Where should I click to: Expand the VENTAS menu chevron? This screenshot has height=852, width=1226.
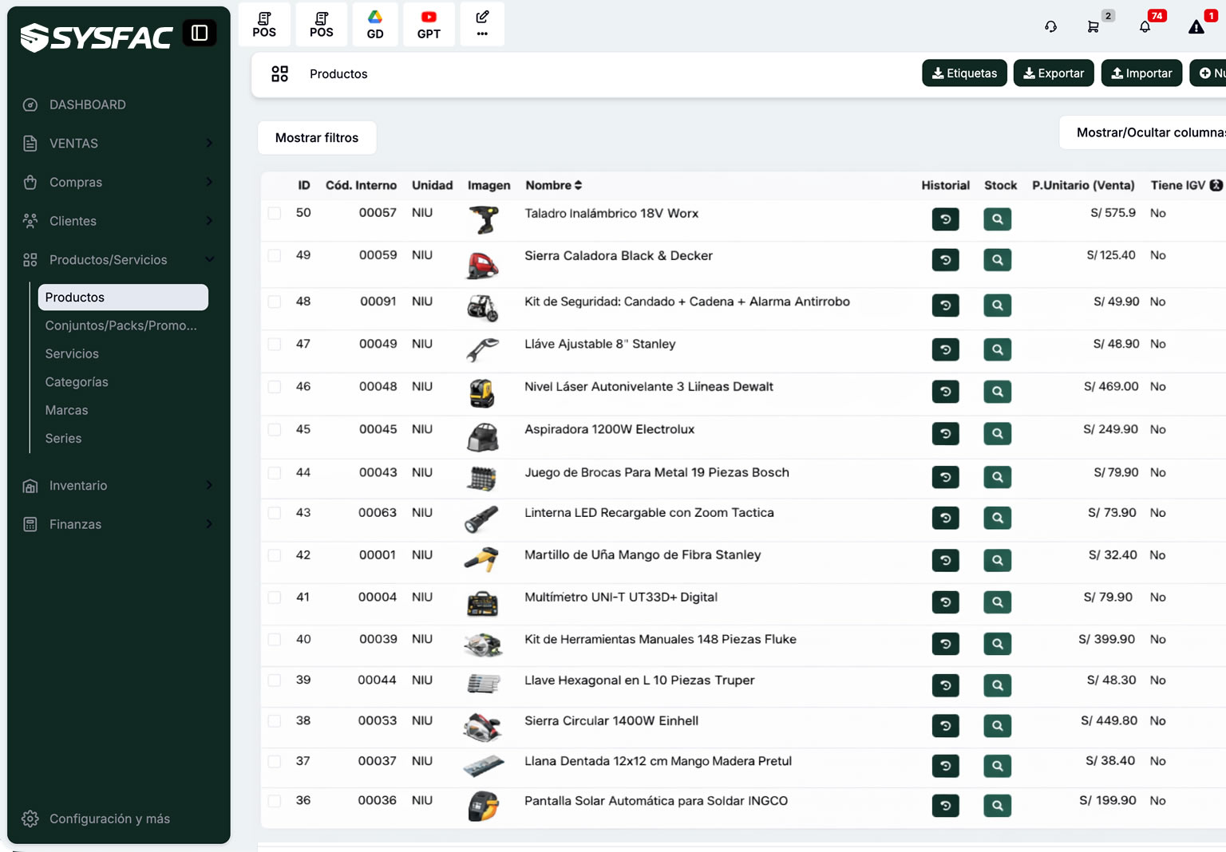point(209,144)
